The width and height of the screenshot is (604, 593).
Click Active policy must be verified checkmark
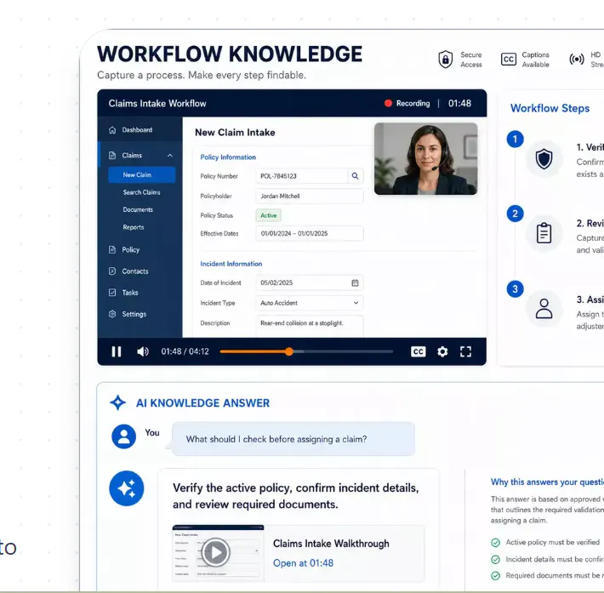(x=495, y=543)
